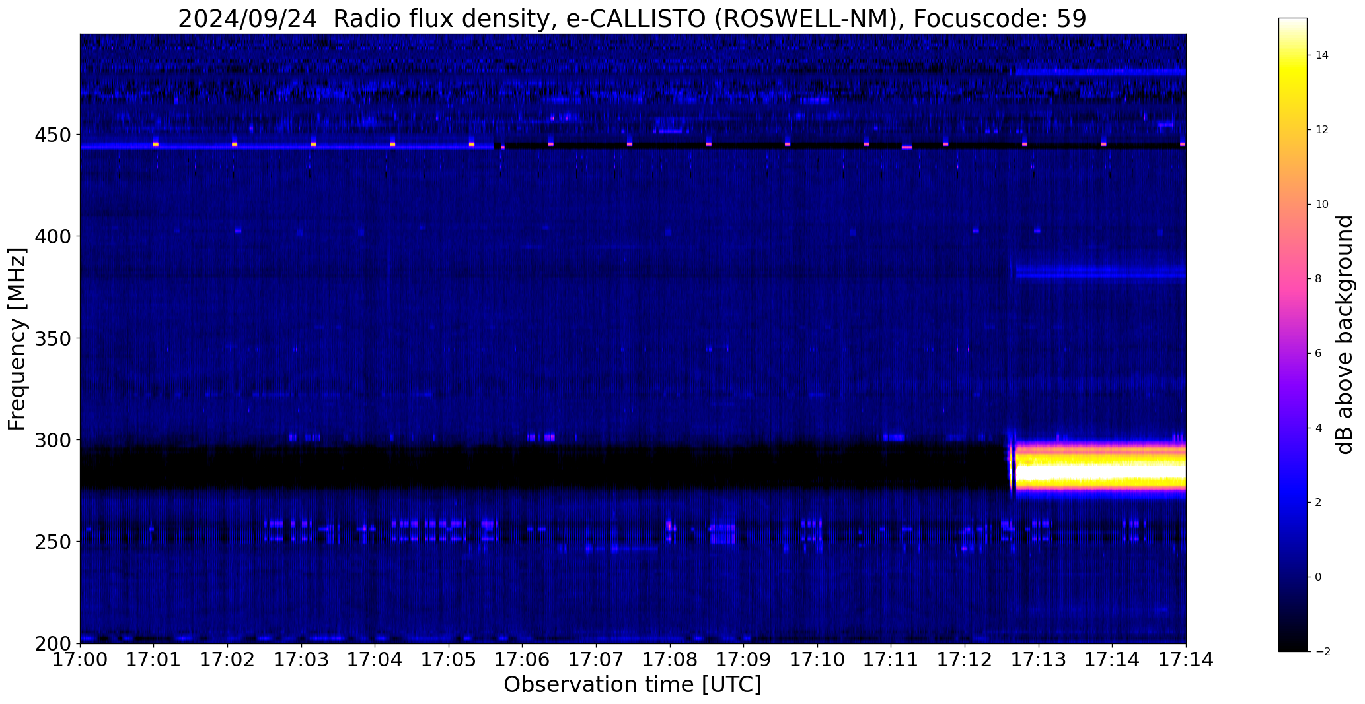The width and height of the screenshot is (1365, 704).
Task: Click the 250 frequency tick label
Action: pos(52,542)
